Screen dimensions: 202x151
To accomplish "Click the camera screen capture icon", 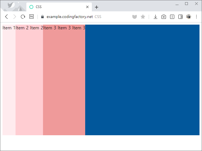I will point(164,17).
